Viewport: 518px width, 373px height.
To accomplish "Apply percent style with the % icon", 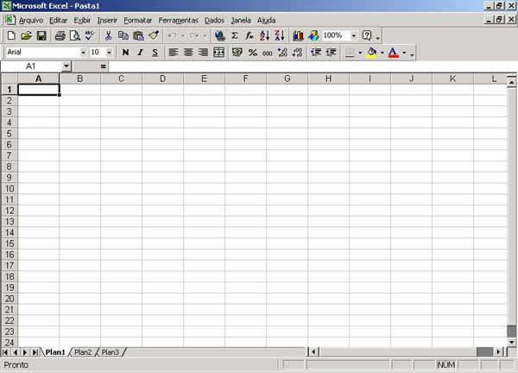I will click(253, 53).
